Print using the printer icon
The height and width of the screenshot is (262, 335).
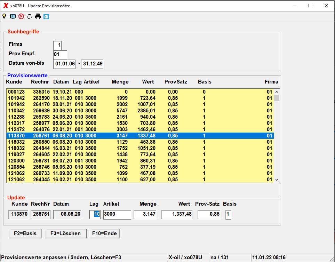[38, 16]
